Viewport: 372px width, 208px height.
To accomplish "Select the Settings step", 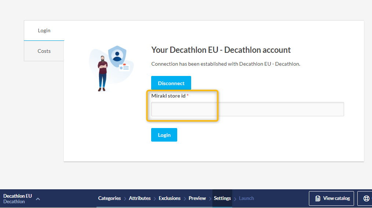I will click(x=222, y=198).
